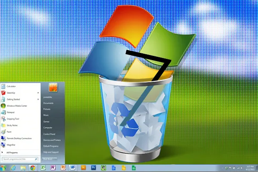258x172 pixels.
Task: Open Internet Explorer from the taskbar
Action: point(13,168)
